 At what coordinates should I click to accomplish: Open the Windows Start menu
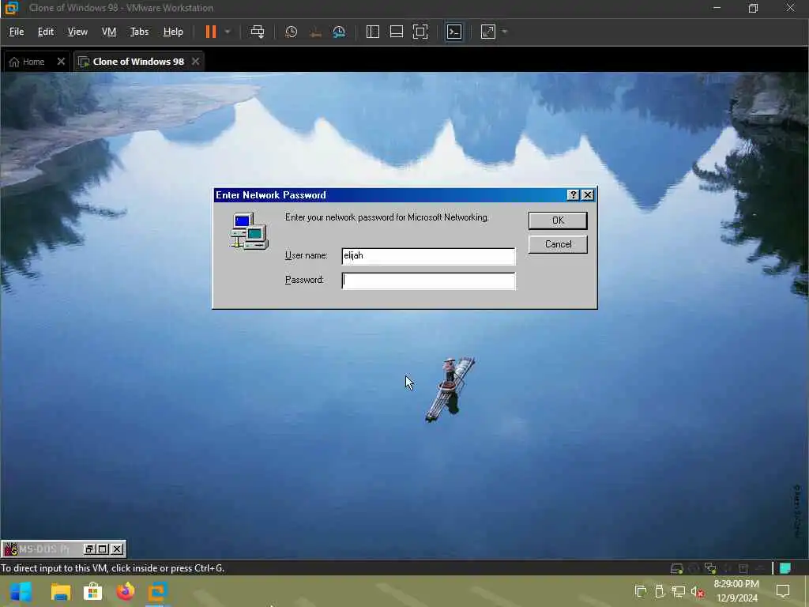pos(21,591)
